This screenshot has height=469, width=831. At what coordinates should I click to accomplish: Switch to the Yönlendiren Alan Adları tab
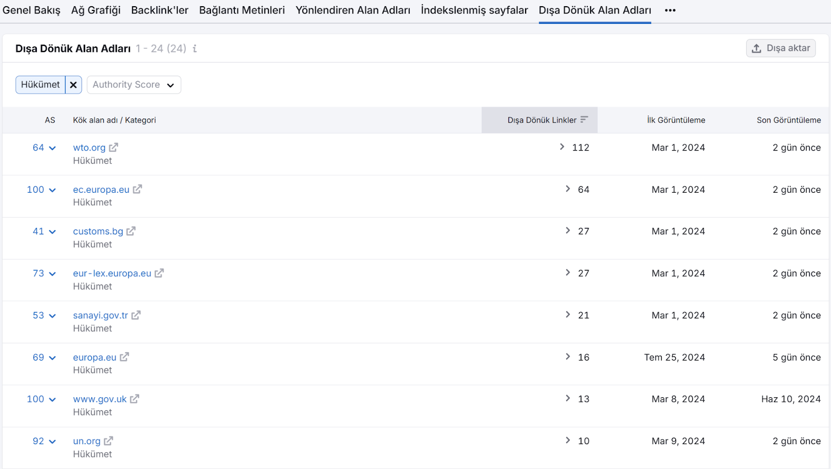click(353, 10)
